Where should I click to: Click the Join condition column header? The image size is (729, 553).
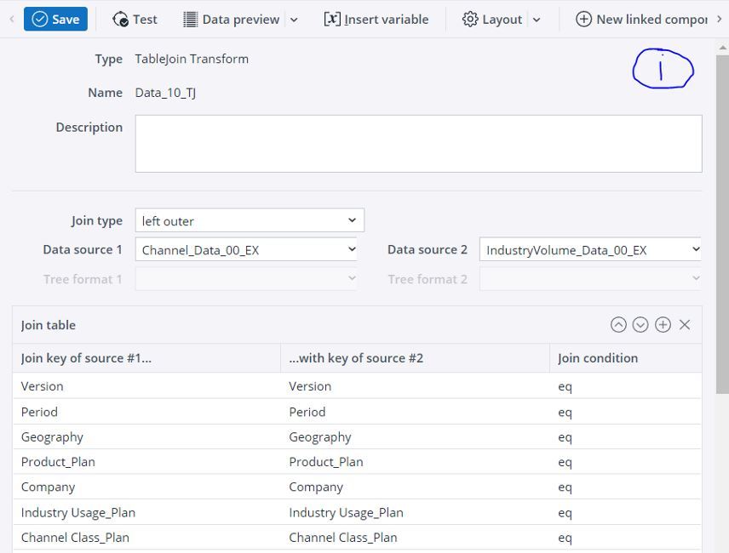(x=598, y=358)
